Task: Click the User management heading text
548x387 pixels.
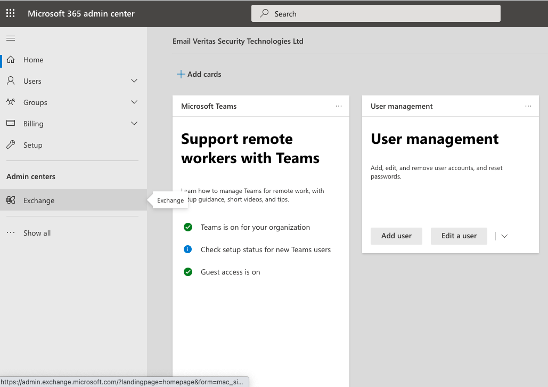Action: (435, 139)
